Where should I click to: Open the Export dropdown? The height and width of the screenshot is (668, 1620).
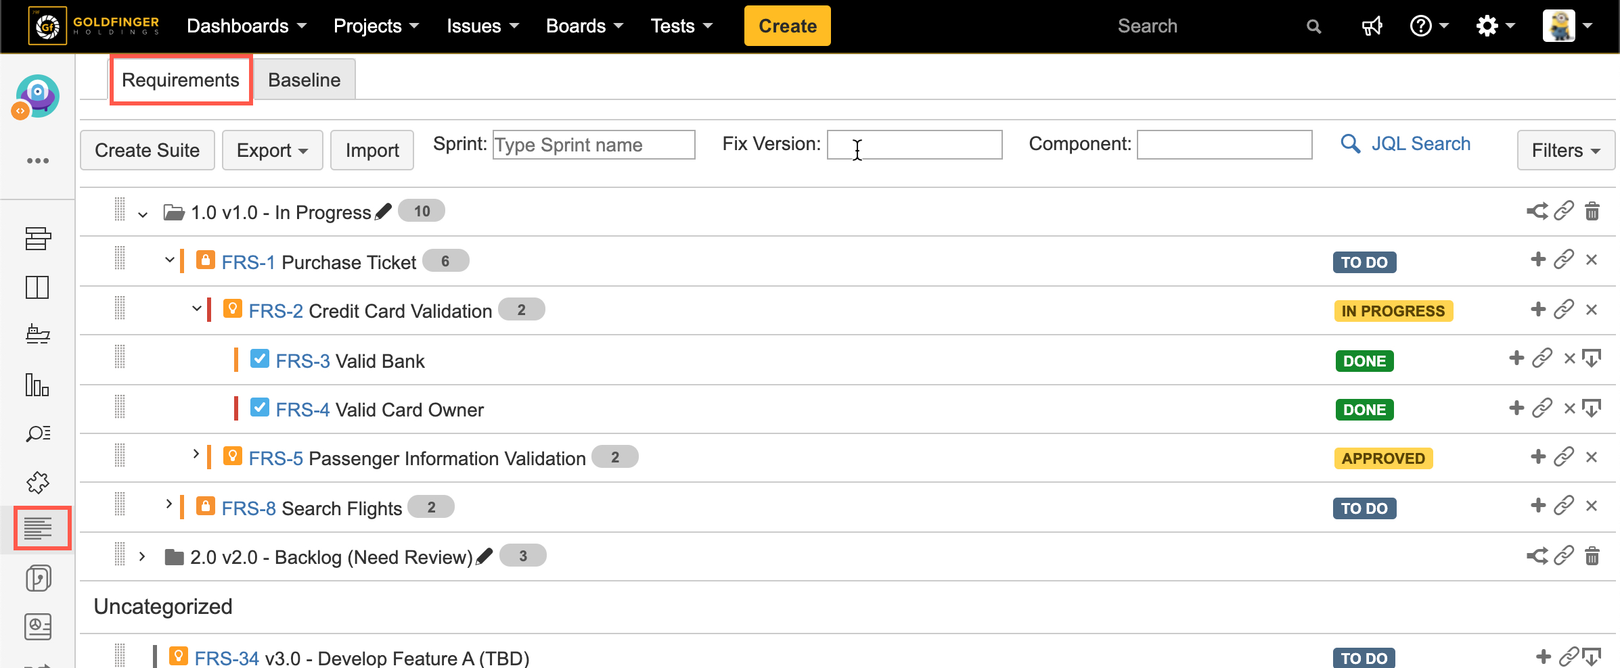click(x=272, y=150)
